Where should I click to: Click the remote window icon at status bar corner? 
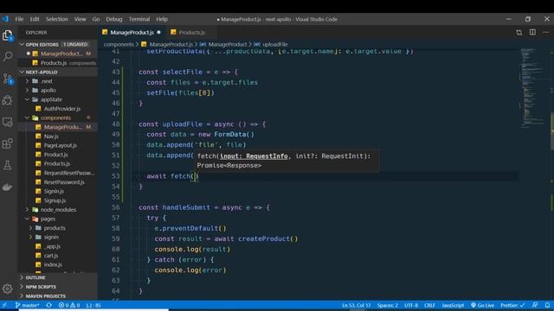[5, 305]
